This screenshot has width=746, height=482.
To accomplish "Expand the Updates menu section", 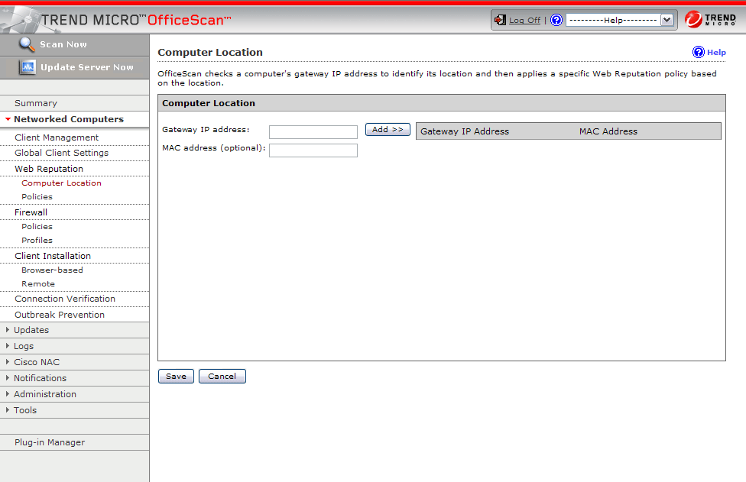I will [x=7, y=330].
